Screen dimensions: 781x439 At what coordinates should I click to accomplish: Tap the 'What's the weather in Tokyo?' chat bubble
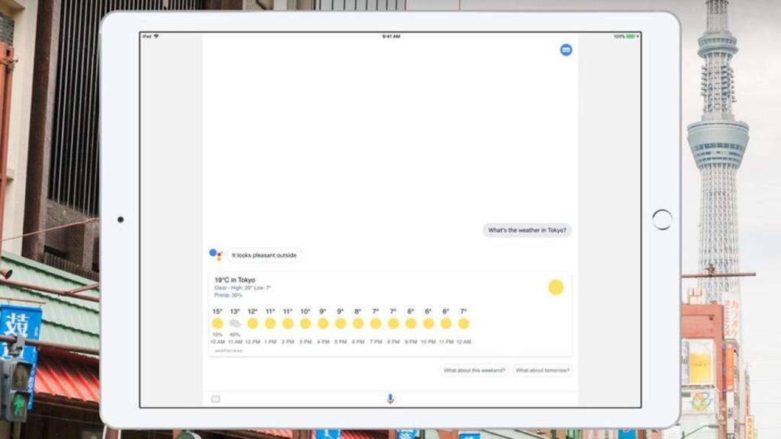tap(529, 229)
